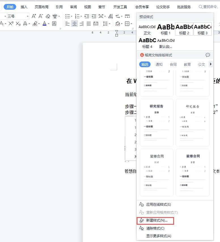220x242 pixels.
Task: Align text left
Action: (x=67, y=24)
